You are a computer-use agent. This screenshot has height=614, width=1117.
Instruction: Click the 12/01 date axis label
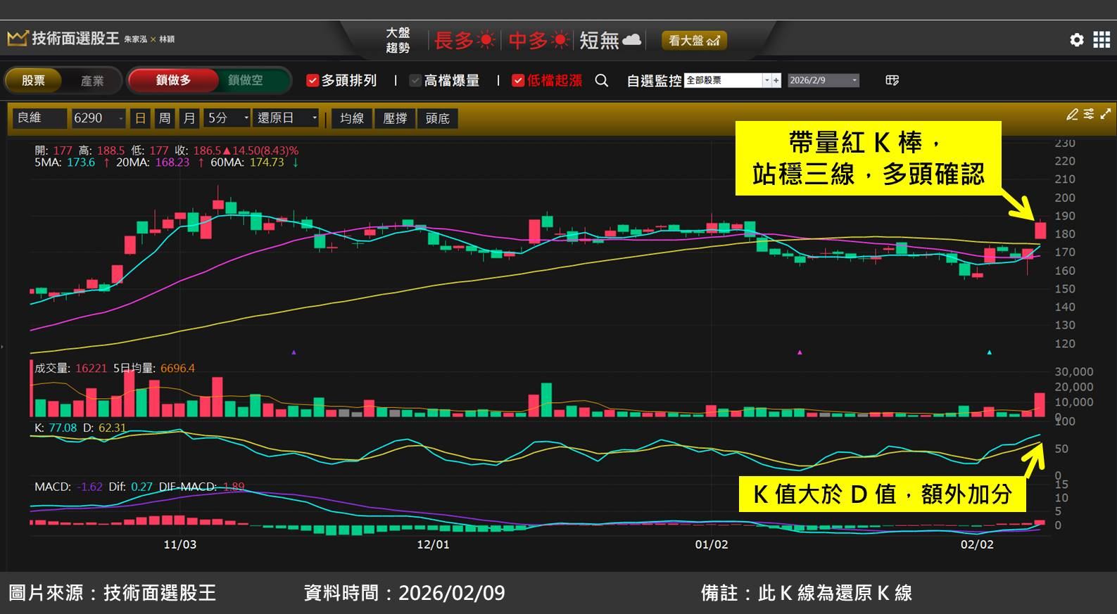[433, 544]
